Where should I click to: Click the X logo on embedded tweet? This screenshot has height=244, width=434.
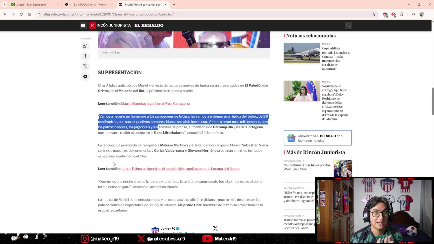pyautogui.click(x=215, y=229)
